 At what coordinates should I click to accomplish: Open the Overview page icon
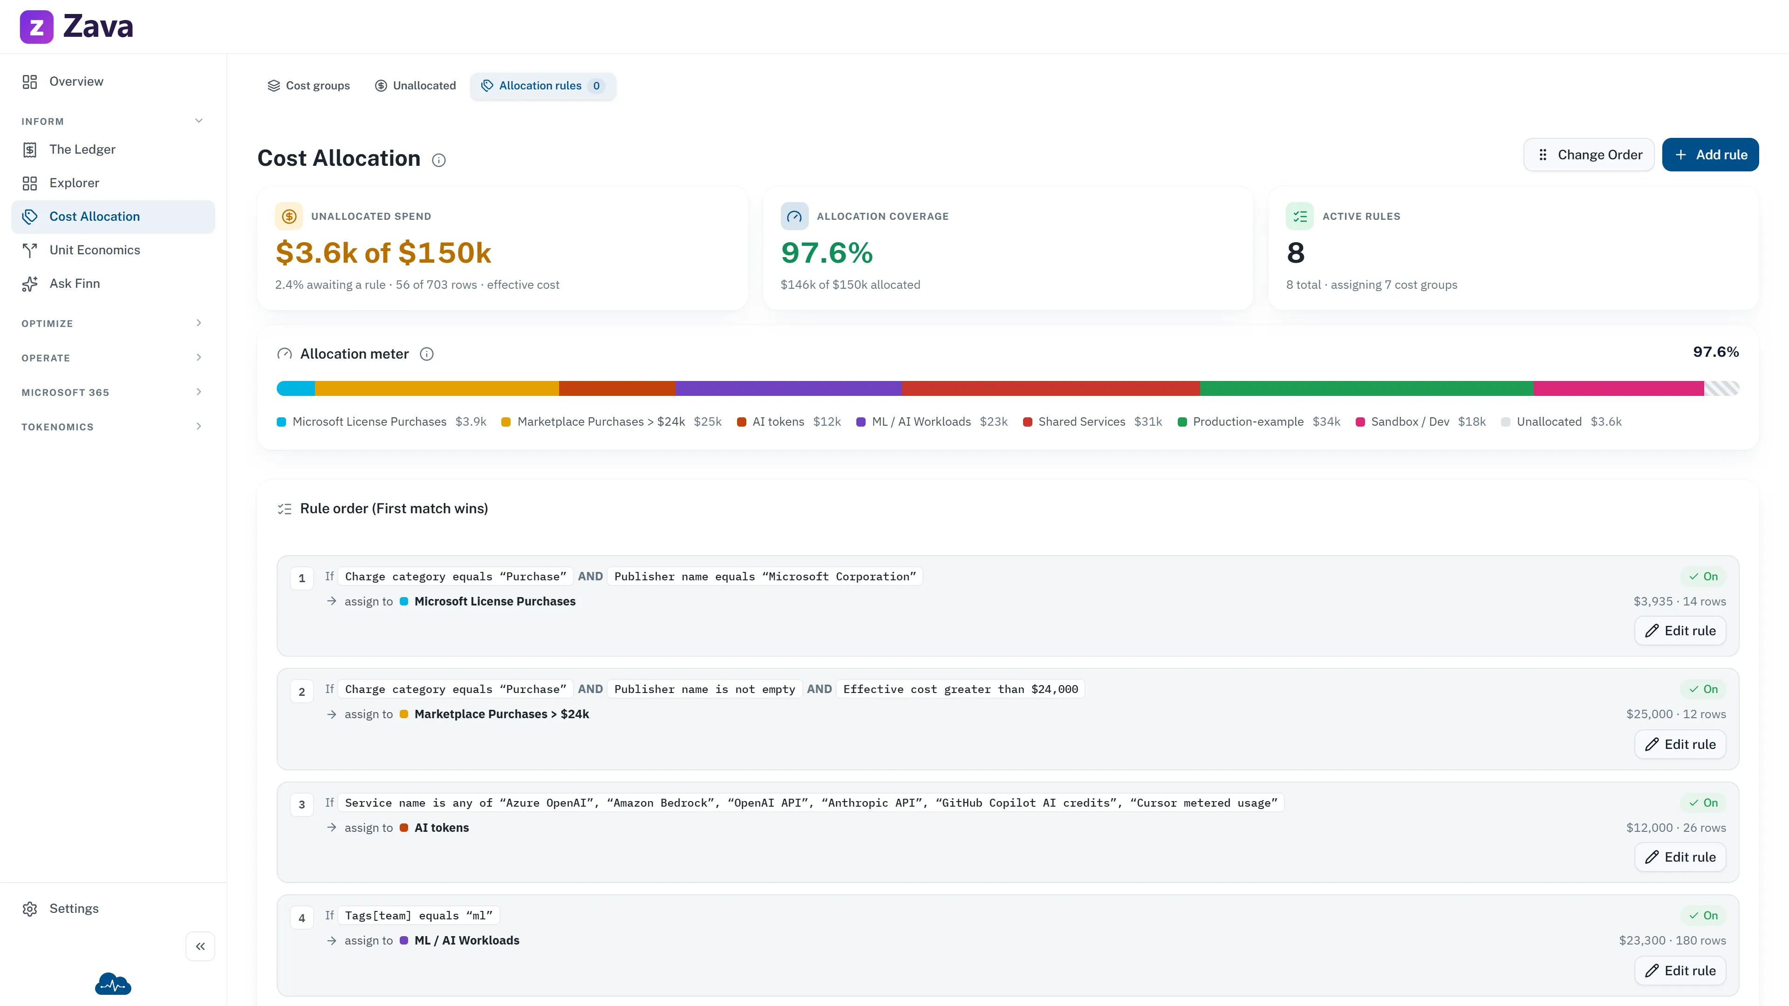[x=29, y=82]
